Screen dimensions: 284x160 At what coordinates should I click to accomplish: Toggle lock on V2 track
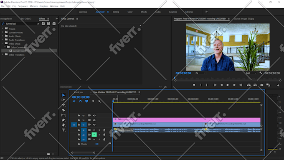79,120
